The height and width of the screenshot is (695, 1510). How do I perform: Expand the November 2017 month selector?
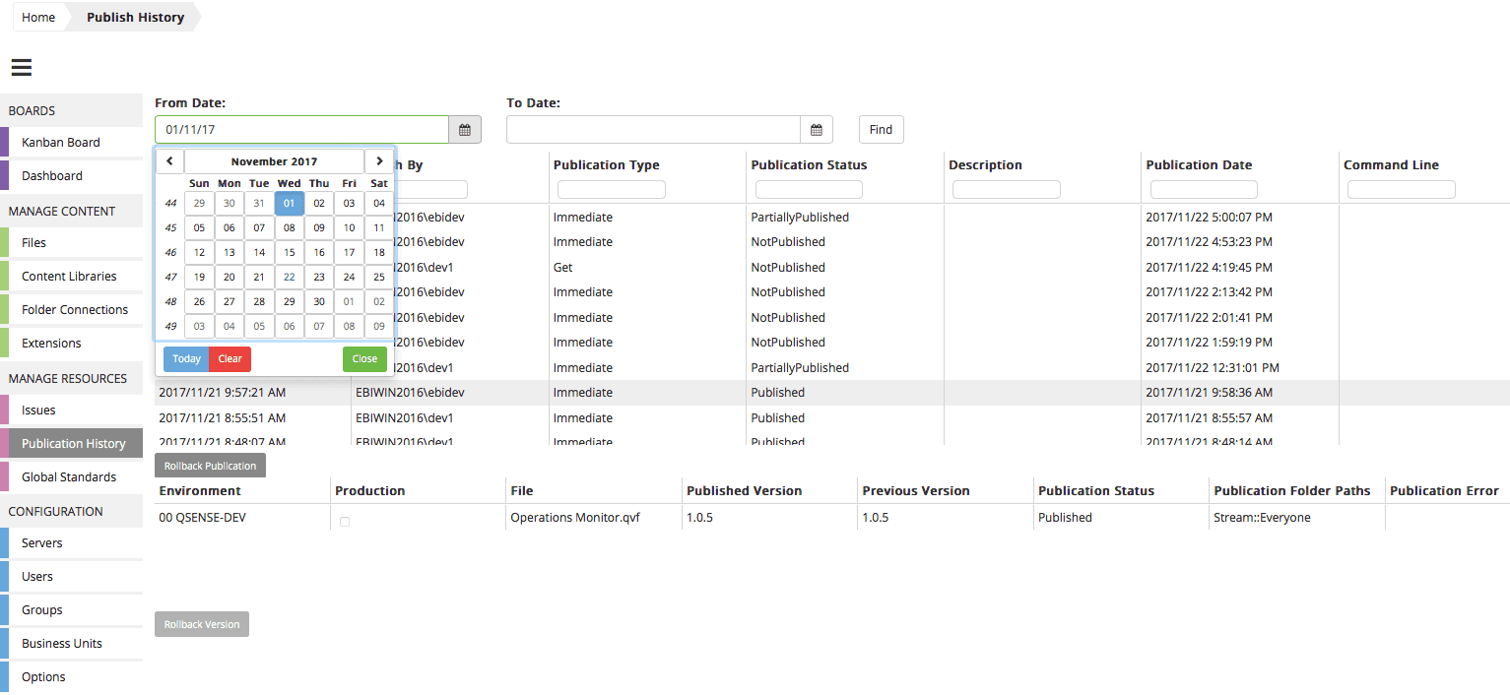pyautogui.click(x=274, y=161)
